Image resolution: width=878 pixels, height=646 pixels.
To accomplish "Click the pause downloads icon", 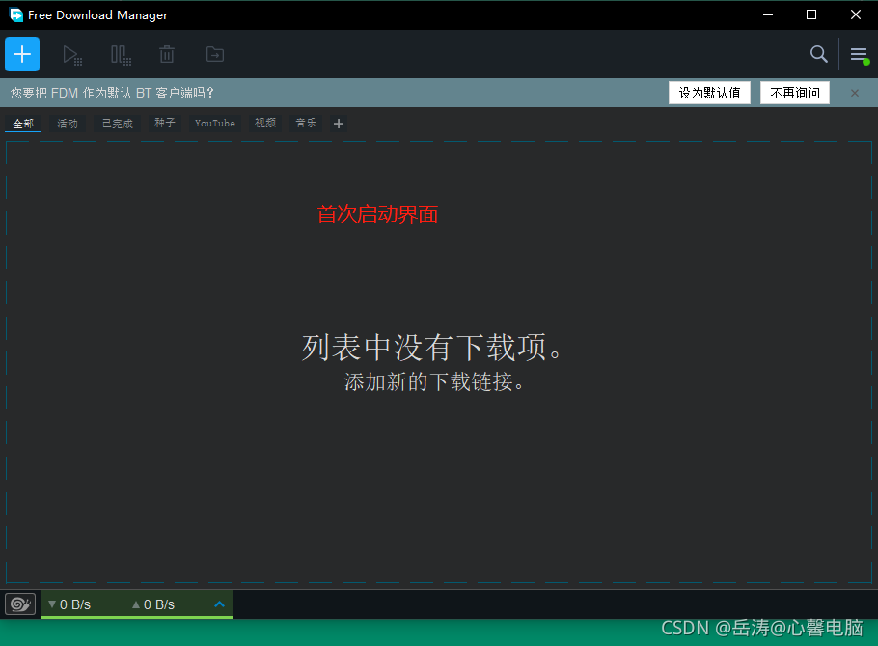I will tap(120, 55).
